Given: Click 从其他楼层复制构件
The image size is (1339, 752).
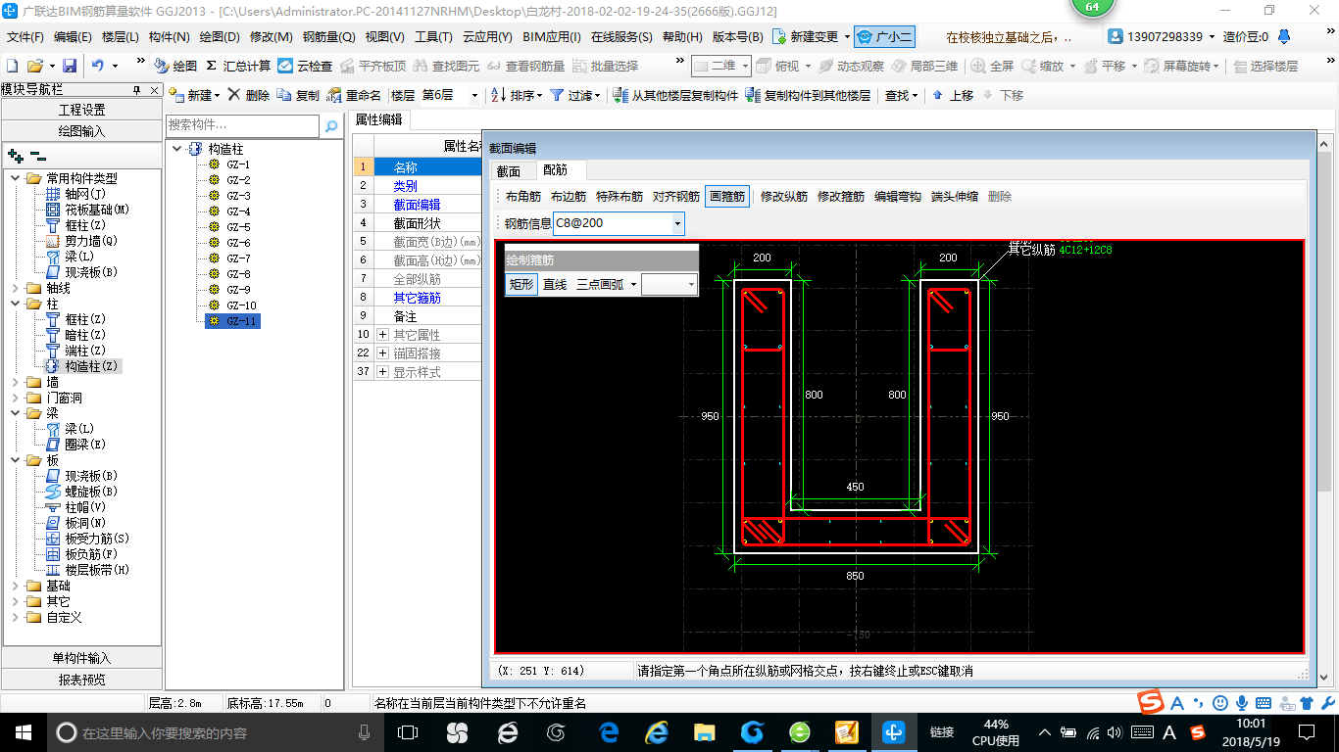Looking at the screenshot, I should coord(675,95).
